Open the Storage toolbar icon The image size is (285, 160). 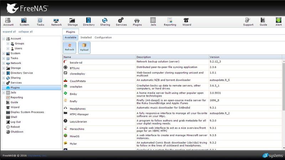(x=73, y=22)
